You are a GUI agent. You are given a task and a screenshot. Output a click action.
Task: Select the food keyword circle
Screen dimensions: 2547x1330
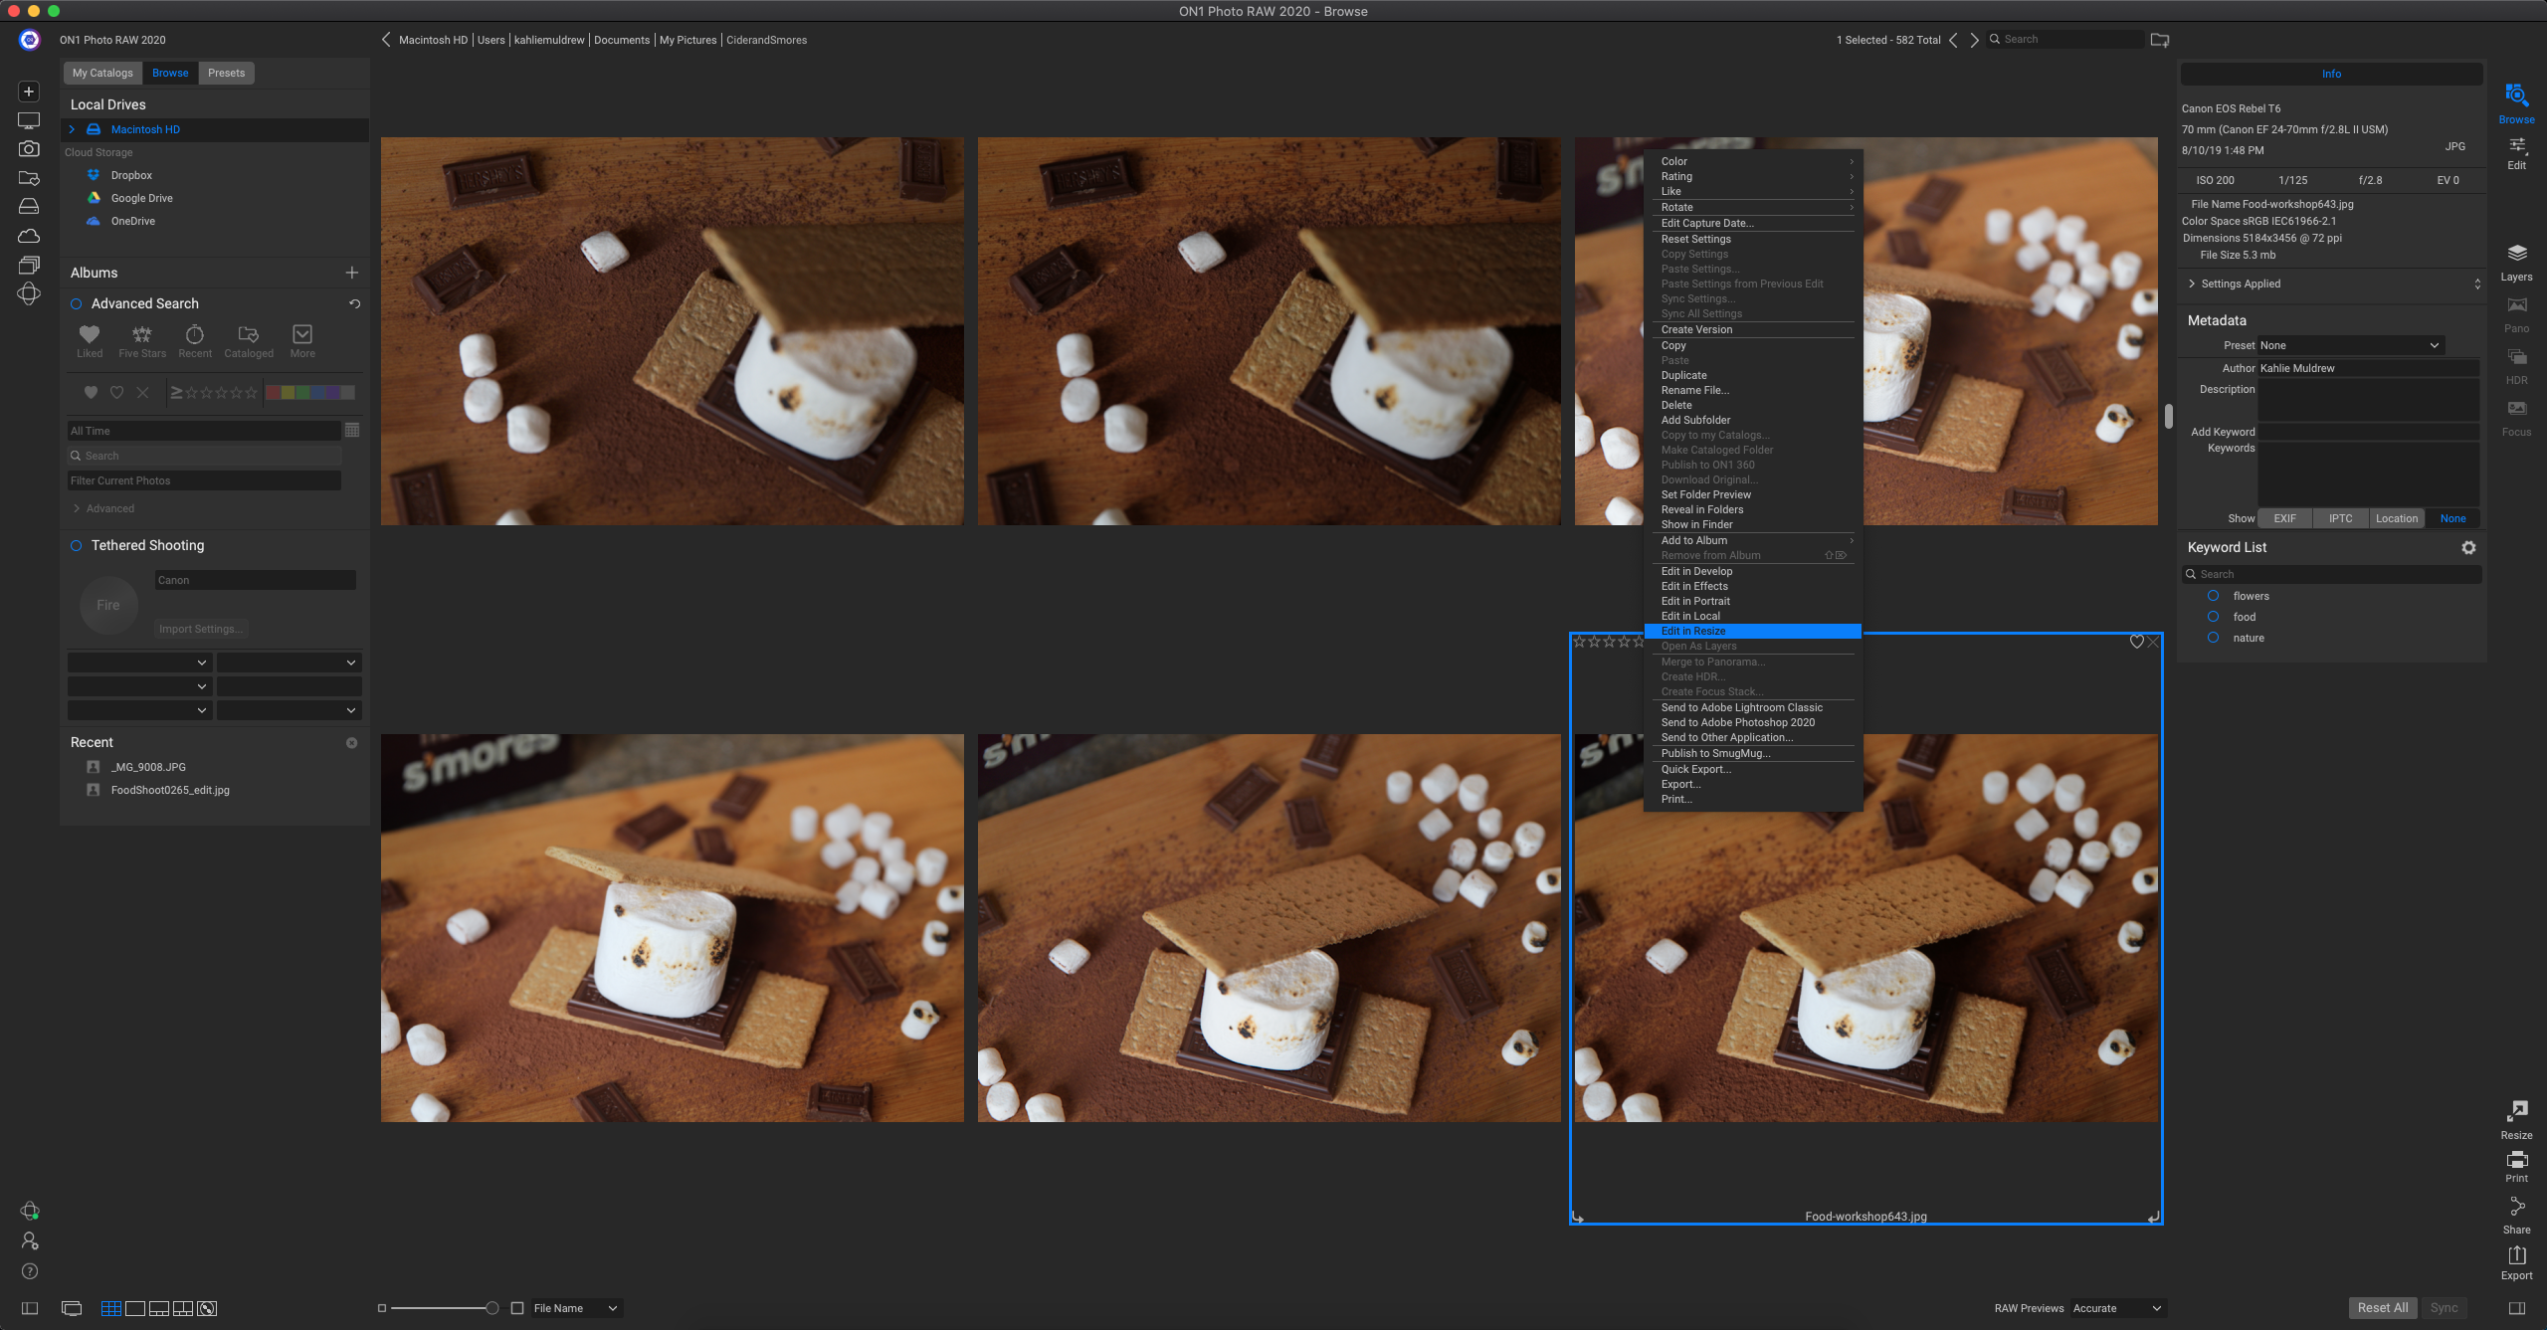tap(2213, 617)
